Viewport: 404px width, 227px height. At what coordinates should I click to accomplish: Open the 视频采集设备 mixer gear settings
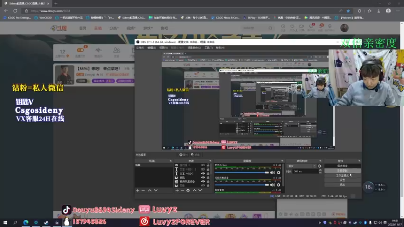pyautogui.click(x=279, y=185)
